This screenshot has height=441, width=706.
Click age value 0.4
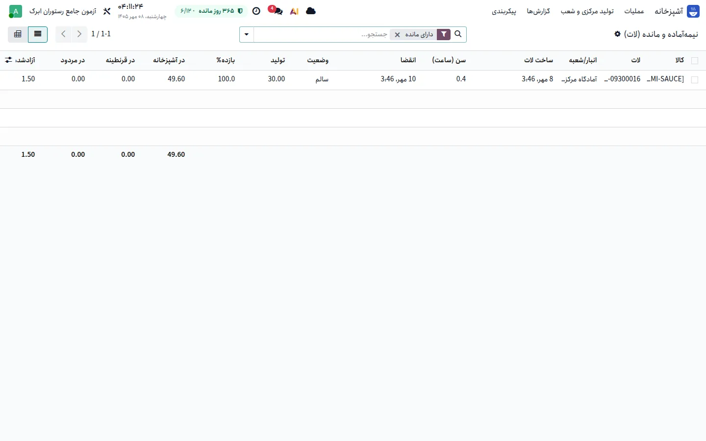(461, 79)
